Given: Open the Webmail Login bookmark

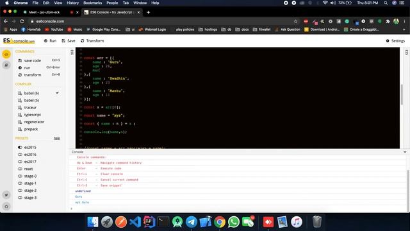Looking at the screenshot, I should (x=152, y=30).
